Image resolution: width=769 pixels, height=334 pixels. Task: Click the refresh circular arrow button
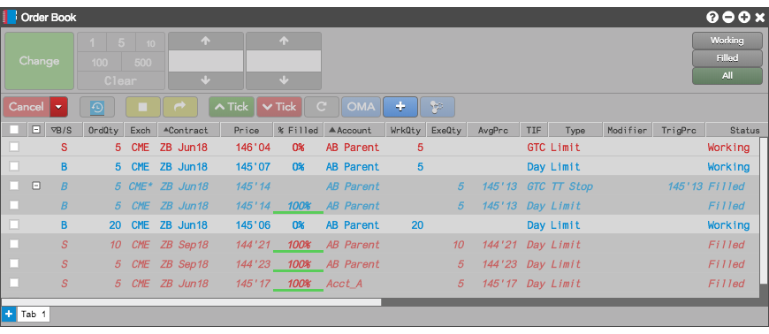coord(322,107)
